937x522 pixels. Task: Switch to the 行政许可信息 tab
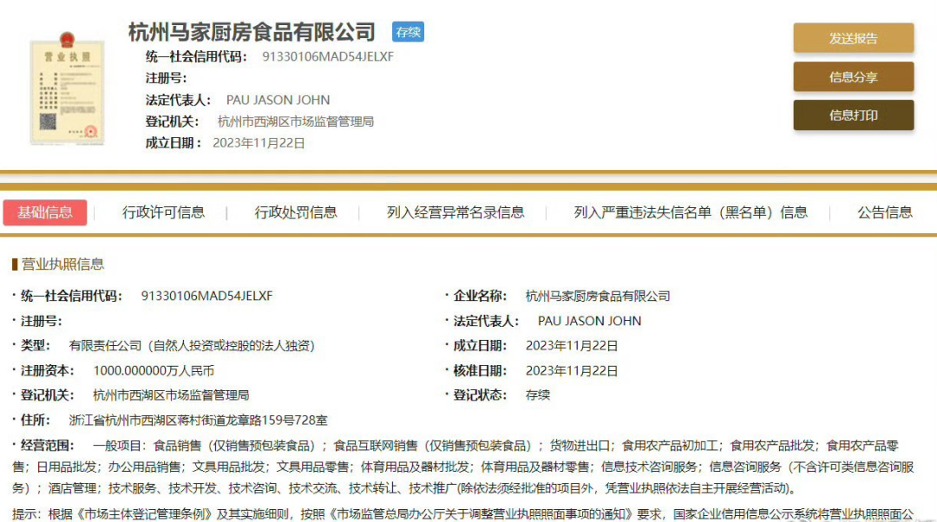pos(163,212)
